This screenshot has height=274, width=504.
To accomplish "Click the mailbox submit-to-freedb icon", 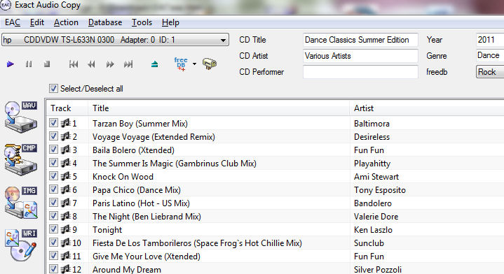I will [x=210, y=64].
